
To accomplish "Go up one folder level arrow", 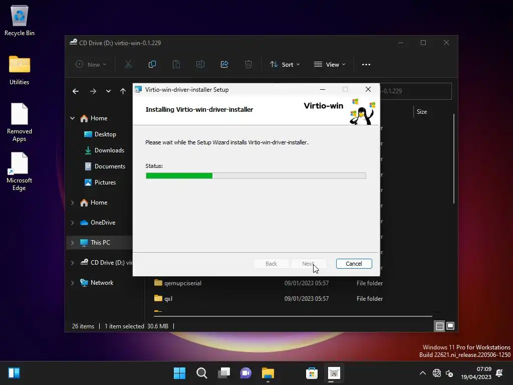I will pos(123,91).
